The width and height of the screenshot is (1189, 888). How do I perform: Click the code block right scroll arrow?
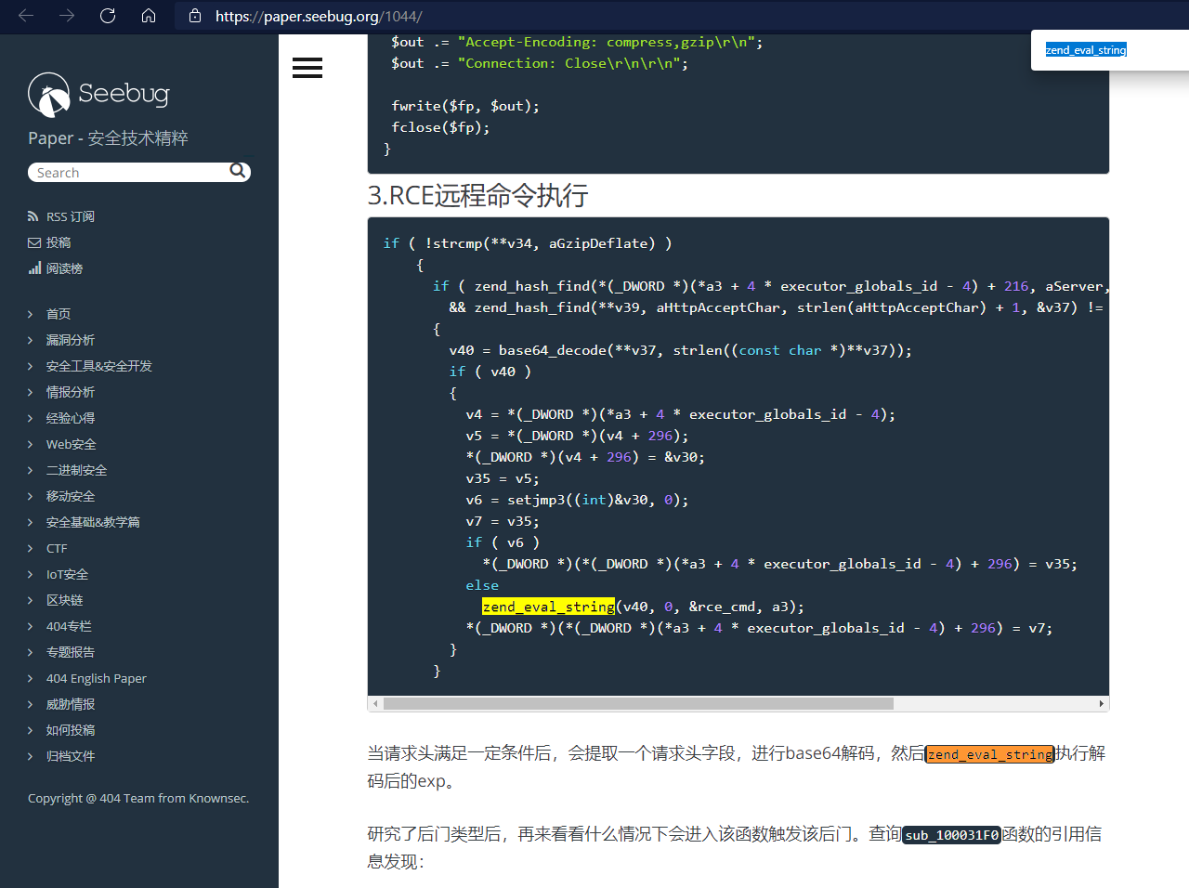pyautogui.click(x=1102, y=704)
